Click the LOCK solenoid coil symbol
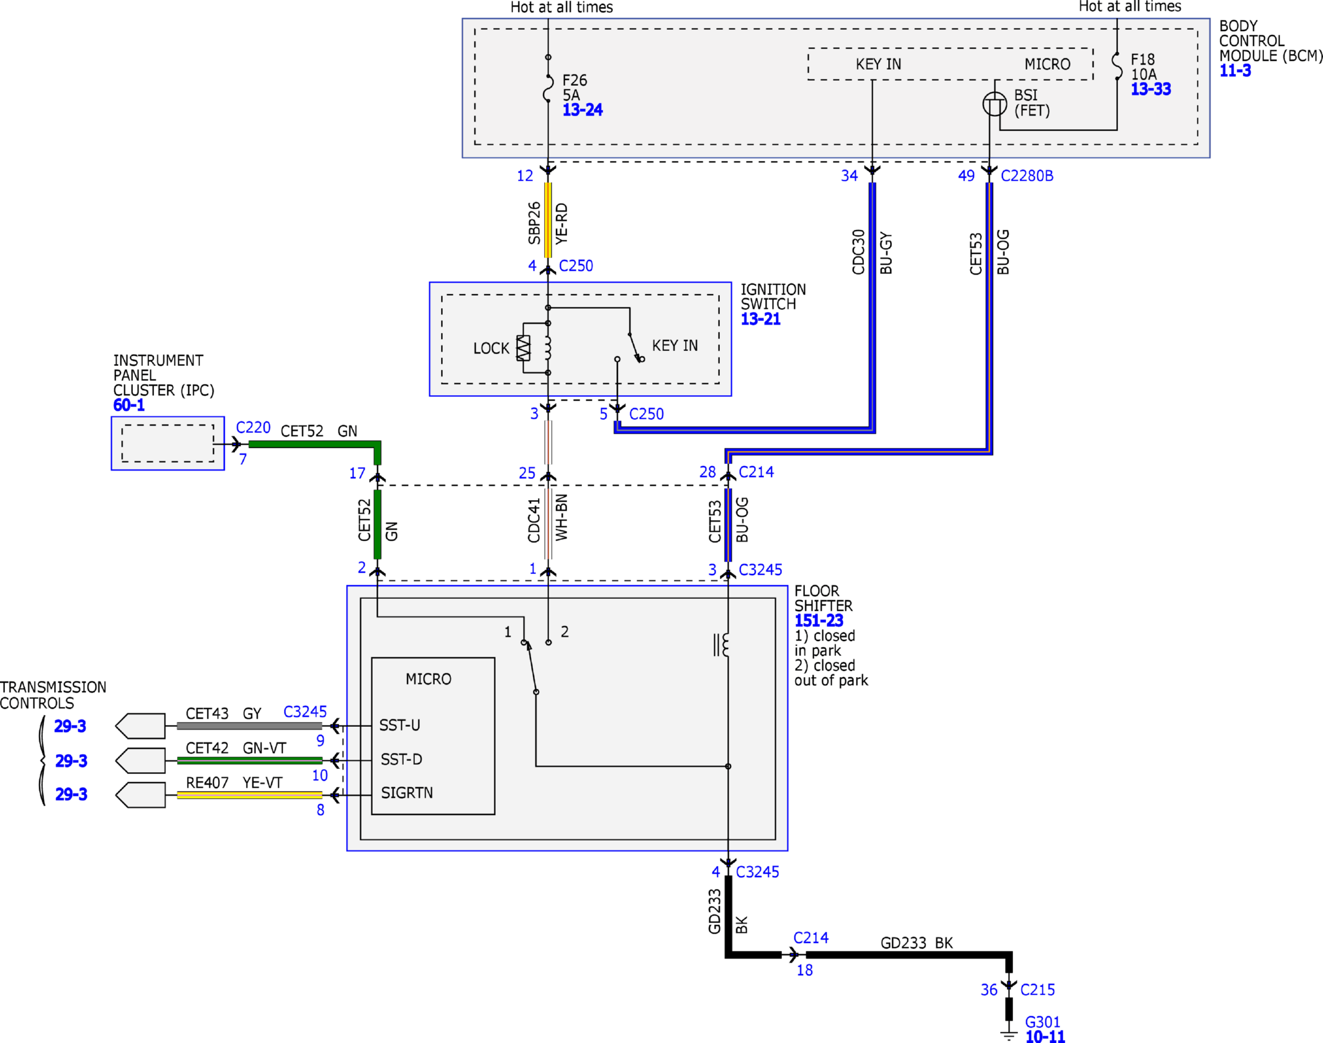The height and width of the screenshot is (1043, 1323). 547,348
